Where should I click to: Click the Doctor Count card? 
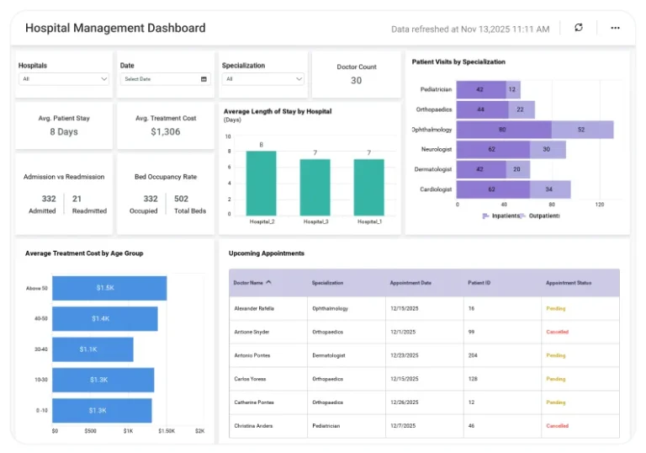[356, 74]
